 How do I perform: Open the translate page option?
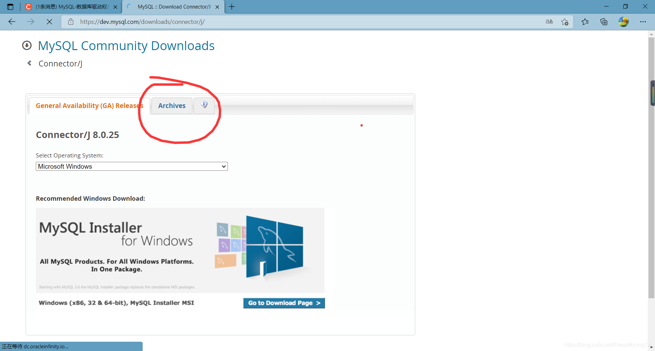(x=549, y=22)
